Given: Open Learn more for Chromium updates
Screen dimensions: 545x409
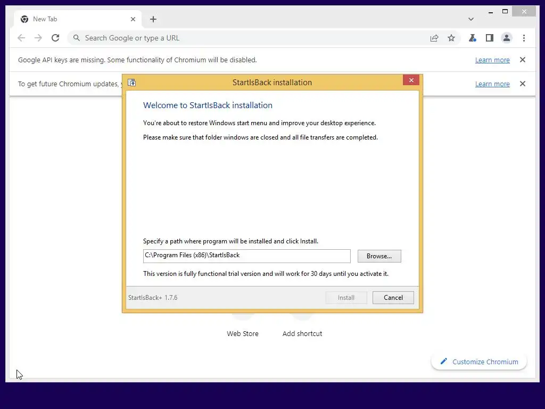Looking at the screenshot, I should coord(492,84).
